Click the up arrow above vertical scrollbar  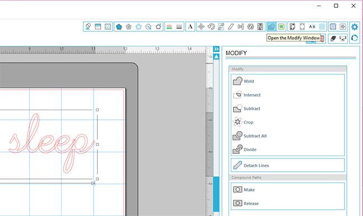216,57
